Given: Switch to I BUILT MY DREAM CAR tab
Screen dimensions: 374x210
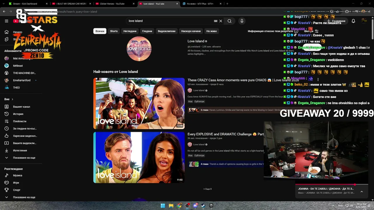Looking at the screenshot, I should [71, 4].
